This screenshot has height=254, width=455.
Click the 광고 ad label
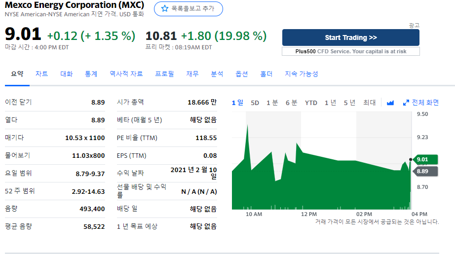tap(414, 26)
